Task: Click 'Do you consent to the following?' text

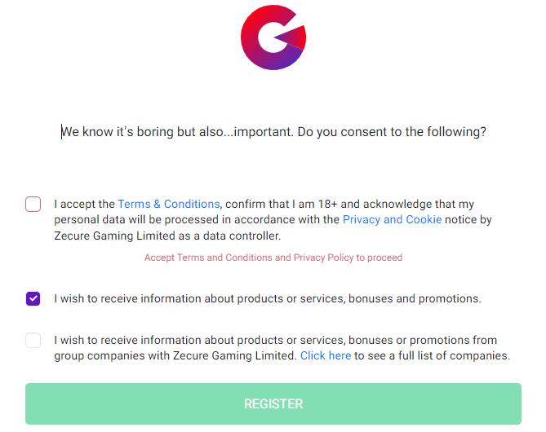Action: pyautogui.click(x=392, y=132)
